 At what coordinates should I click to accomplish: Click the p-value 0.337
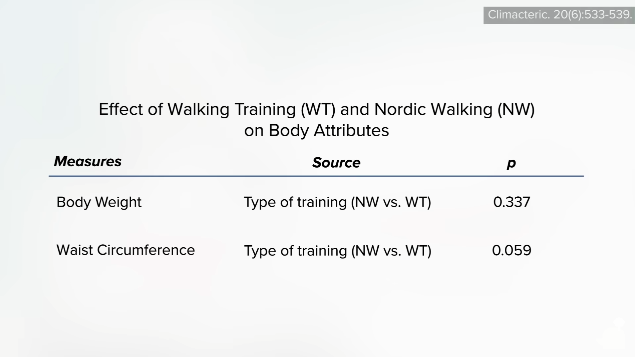[x=512, y=202]
